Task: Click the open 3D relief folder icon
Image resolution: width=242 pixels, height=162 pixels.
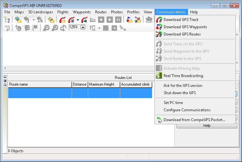Action: [51, 20]
